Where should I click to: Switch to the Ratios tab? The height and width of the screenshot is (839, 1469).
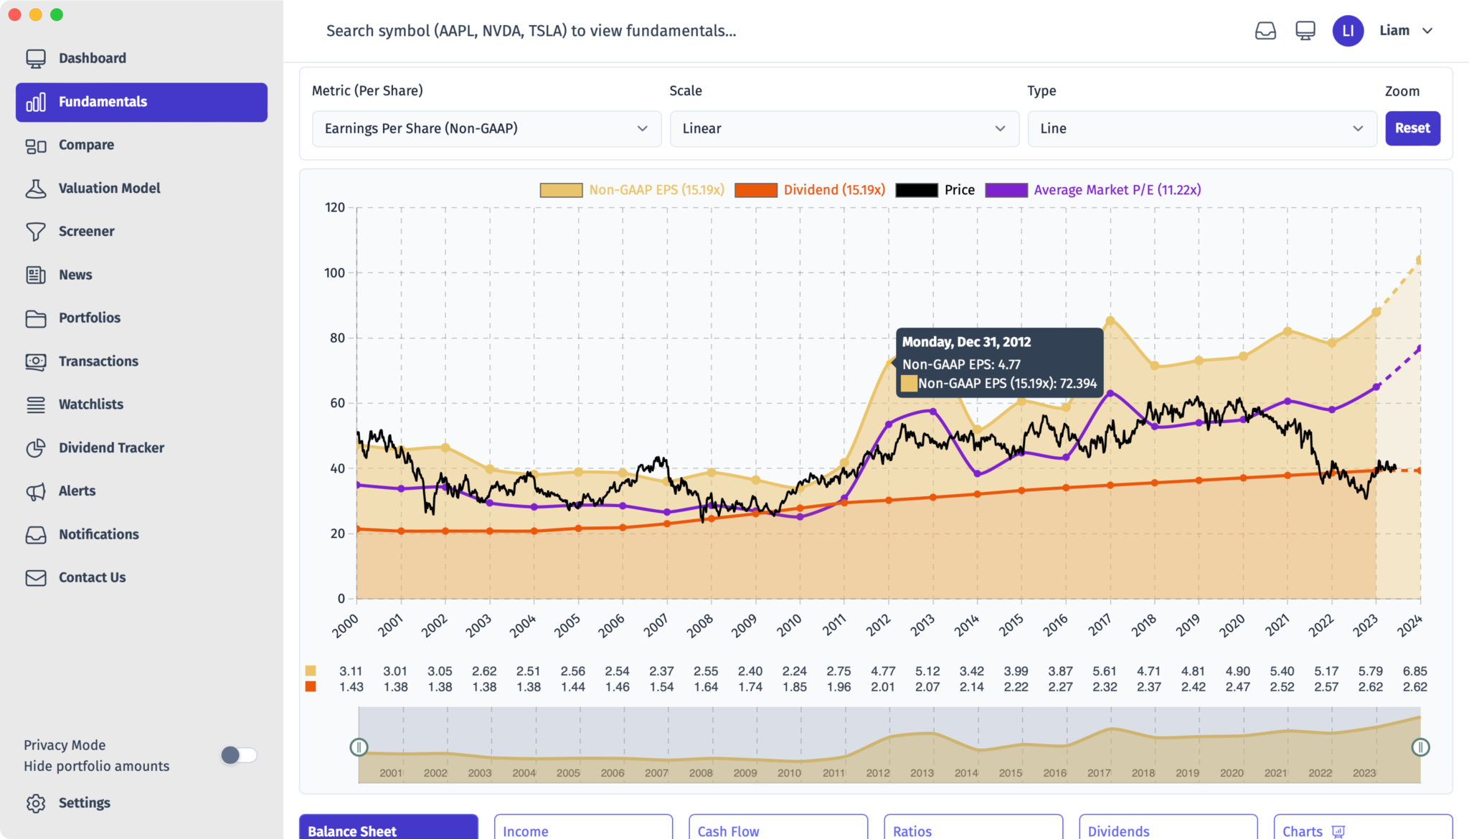tap(973, 827)
